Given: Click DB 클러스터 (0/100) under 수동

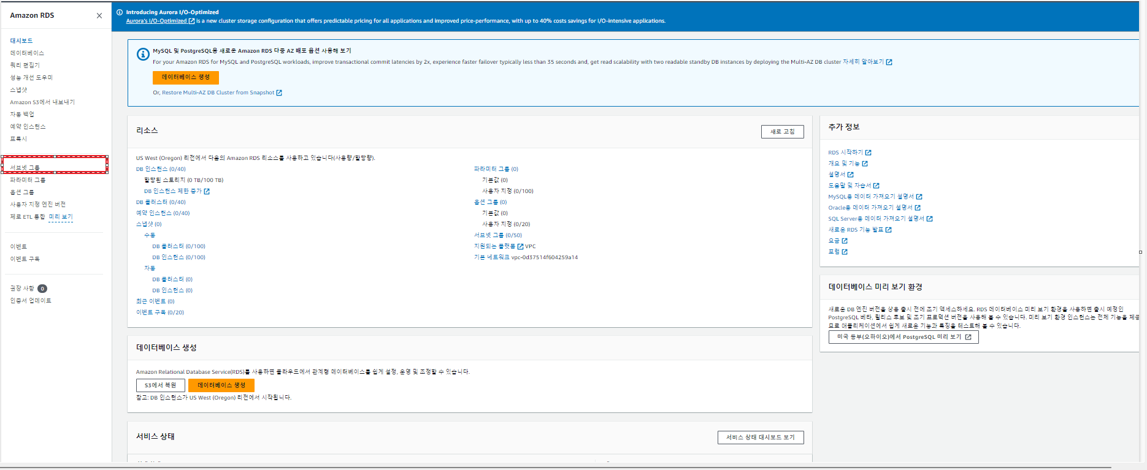Looking at the screenshot, I should 178,246.
